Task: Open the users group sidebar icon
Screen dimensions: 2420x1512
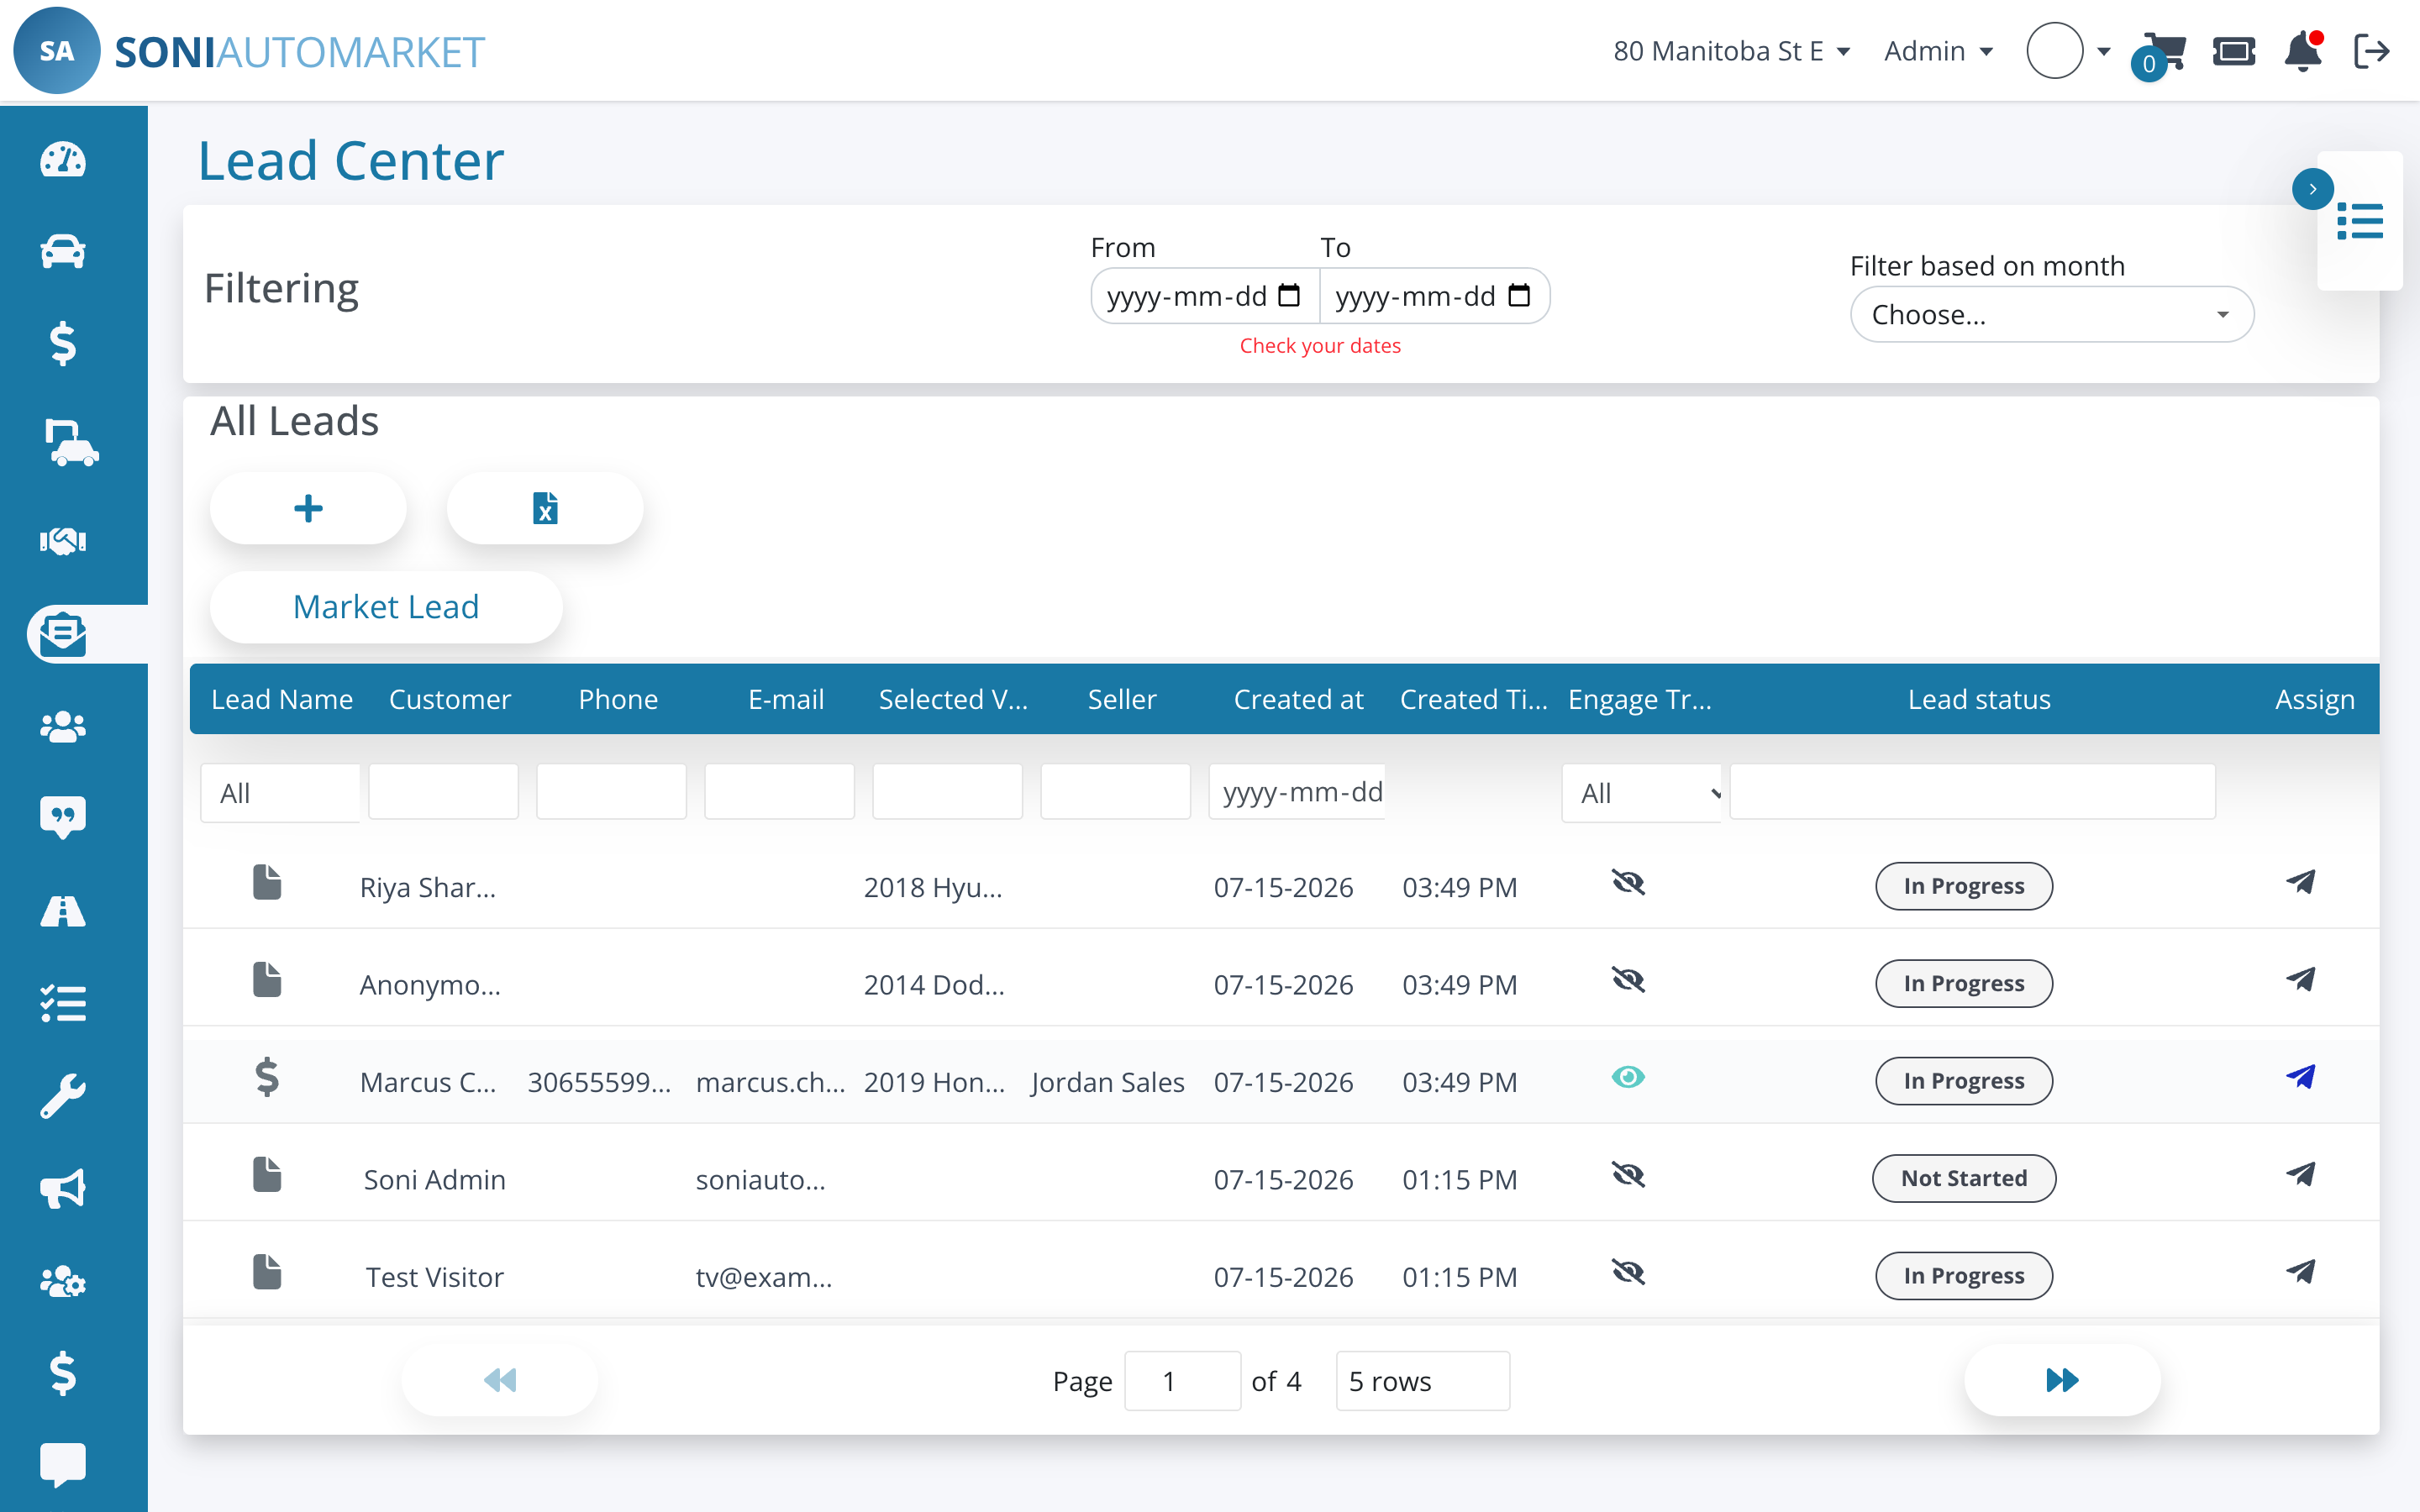Action: (62, 727)
